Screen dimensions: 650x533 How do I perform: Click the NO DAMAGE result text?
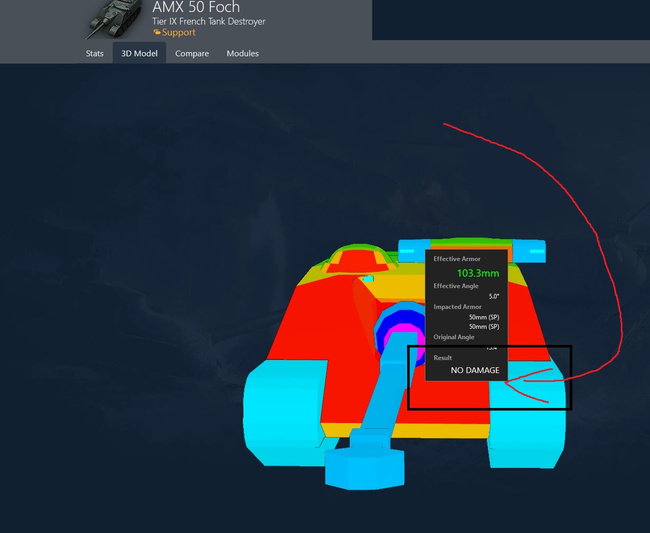coord(475,370)
